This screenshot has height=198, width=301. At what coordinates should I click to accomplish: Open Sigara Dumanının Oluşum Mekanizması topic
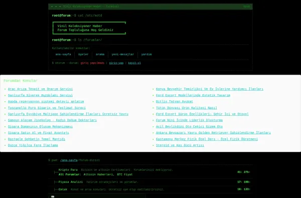40,127
